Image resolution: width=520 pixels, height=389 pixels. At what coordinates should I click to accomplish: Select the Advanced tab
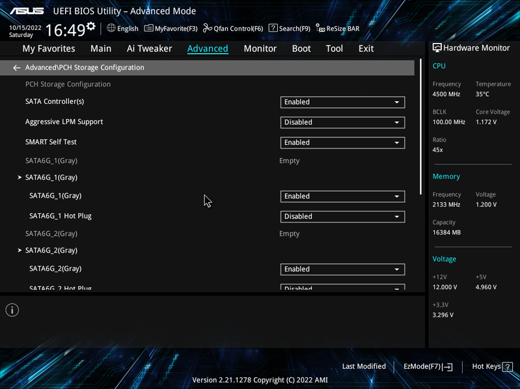pyautogui.click(x=208, y=49)
